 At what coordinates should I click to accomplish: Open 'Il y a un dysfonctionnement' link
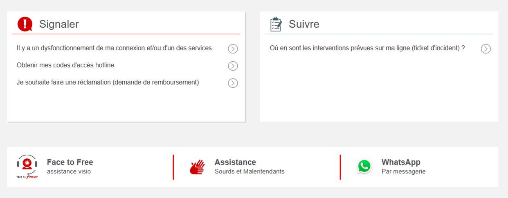(114, 48)
